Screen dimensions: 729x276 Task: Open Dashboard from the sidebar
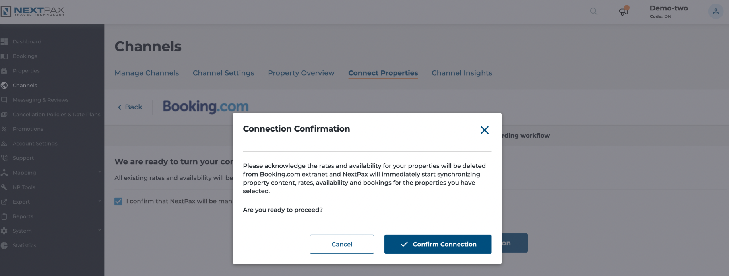[27, 41]
